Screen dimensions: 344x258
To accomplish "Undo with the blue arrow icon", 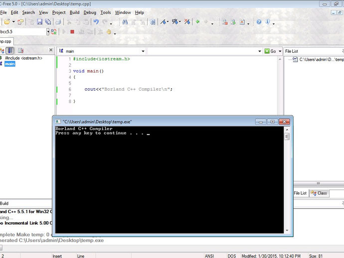I will (96, 22).
